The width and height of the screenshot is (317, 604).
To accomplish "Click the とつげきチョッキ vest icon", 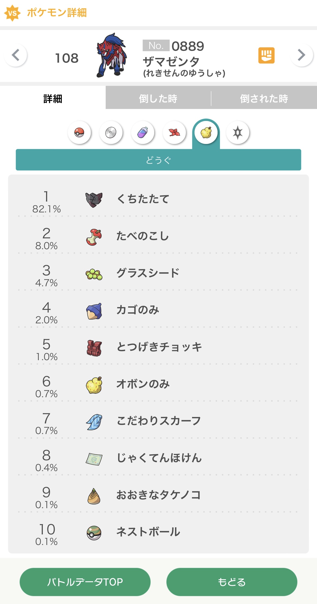I will coord(94,348).
